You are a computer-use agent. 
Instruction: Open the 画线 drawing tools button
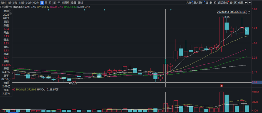[80, 3]
